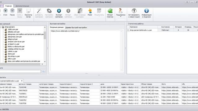Click the tree horizontal scroll right arrow
198x111 pixels.
point(42,64)
